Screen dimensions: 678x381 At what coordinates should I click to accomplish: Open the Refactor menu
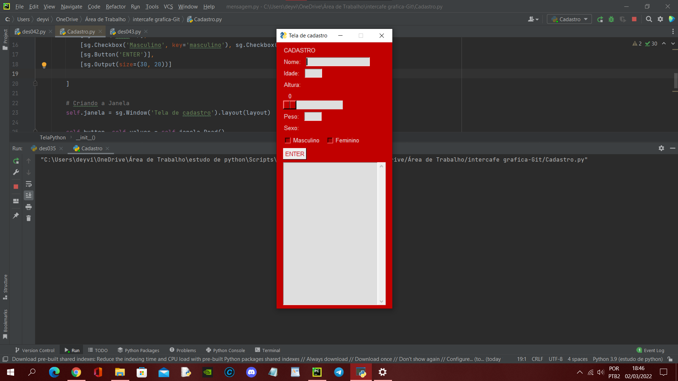coord(115,6)
